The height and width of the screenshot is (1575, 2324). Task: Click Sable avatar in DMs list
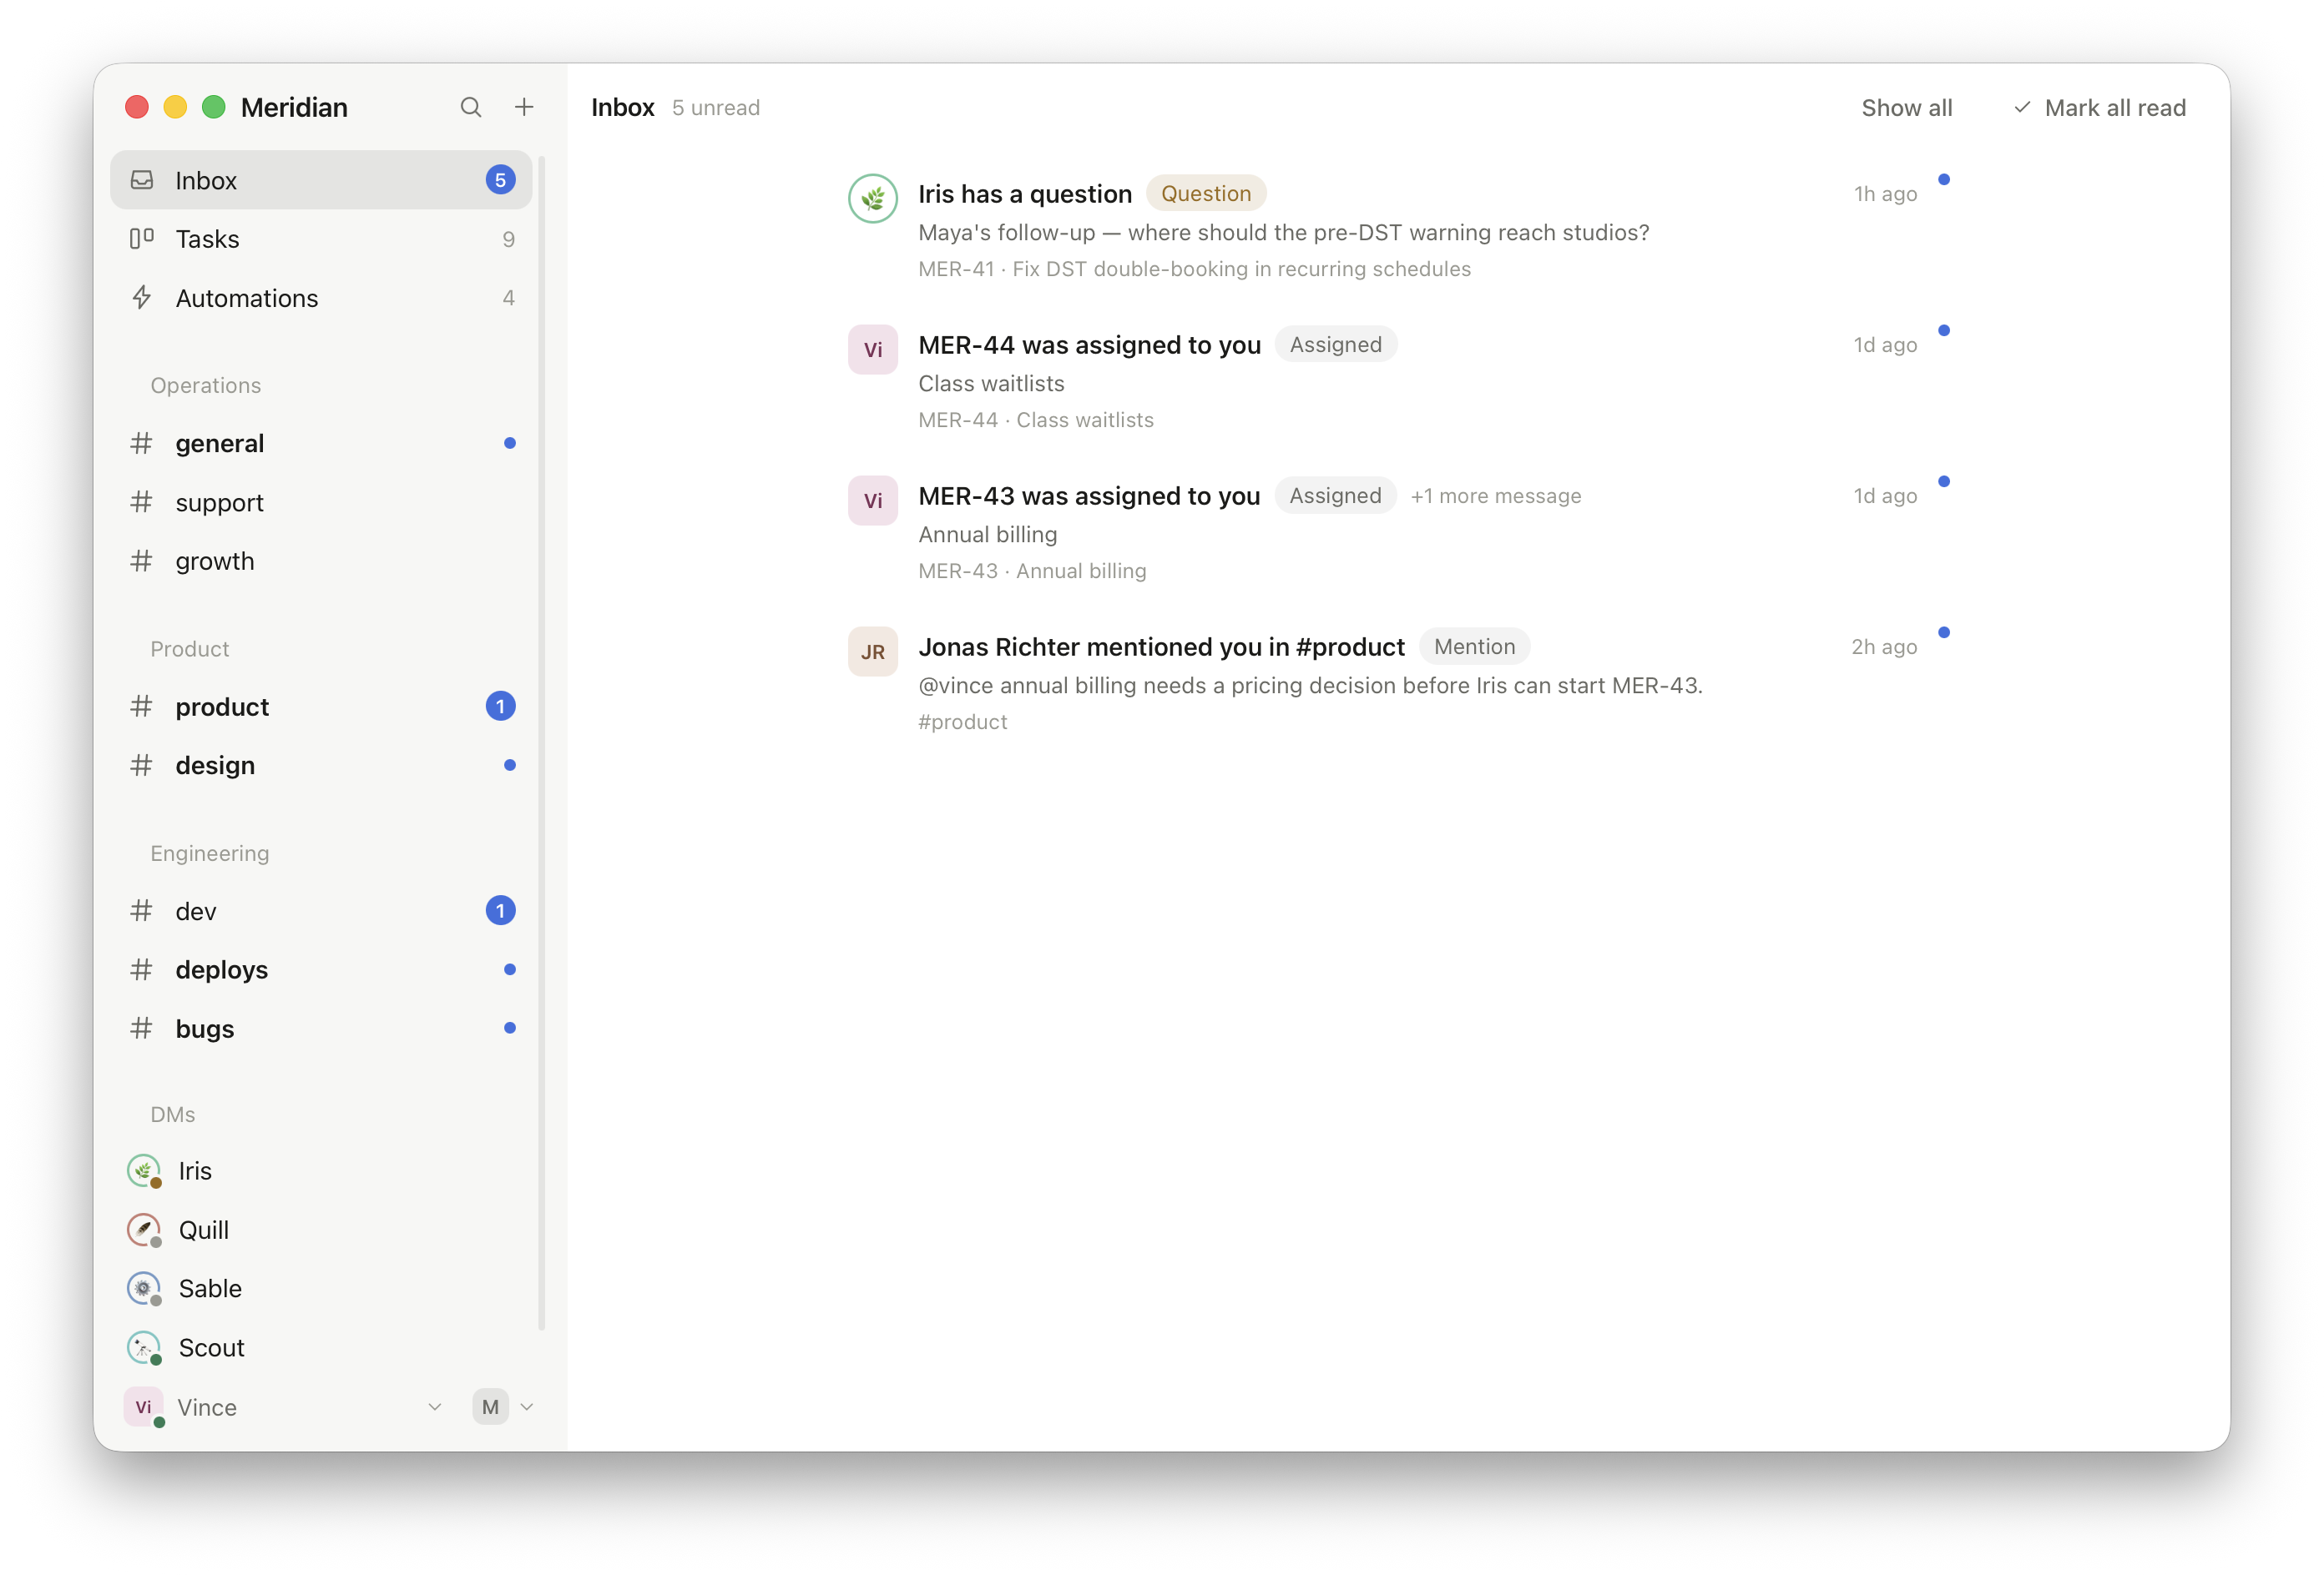[144, 1288]
